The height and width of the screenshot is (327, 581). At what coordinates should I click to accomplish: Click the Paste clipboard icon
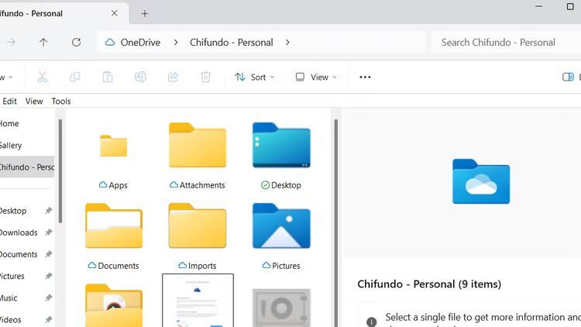tap(108, 77)
